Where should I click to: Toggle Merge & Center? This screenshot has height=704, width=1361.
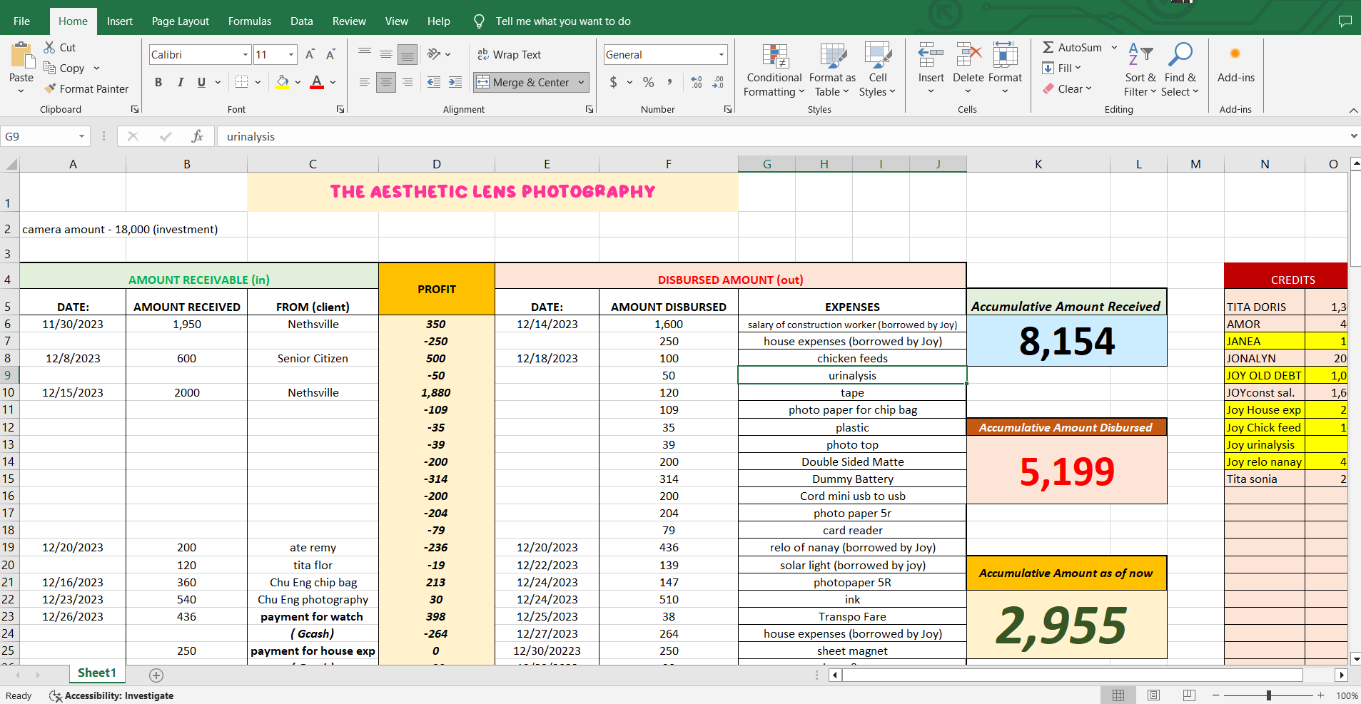click(x=523, y=82)
